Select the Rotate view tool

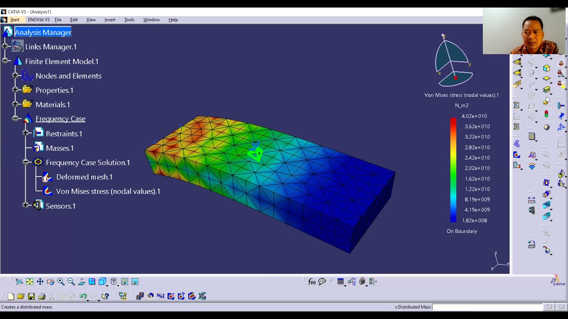click(51, 282)
